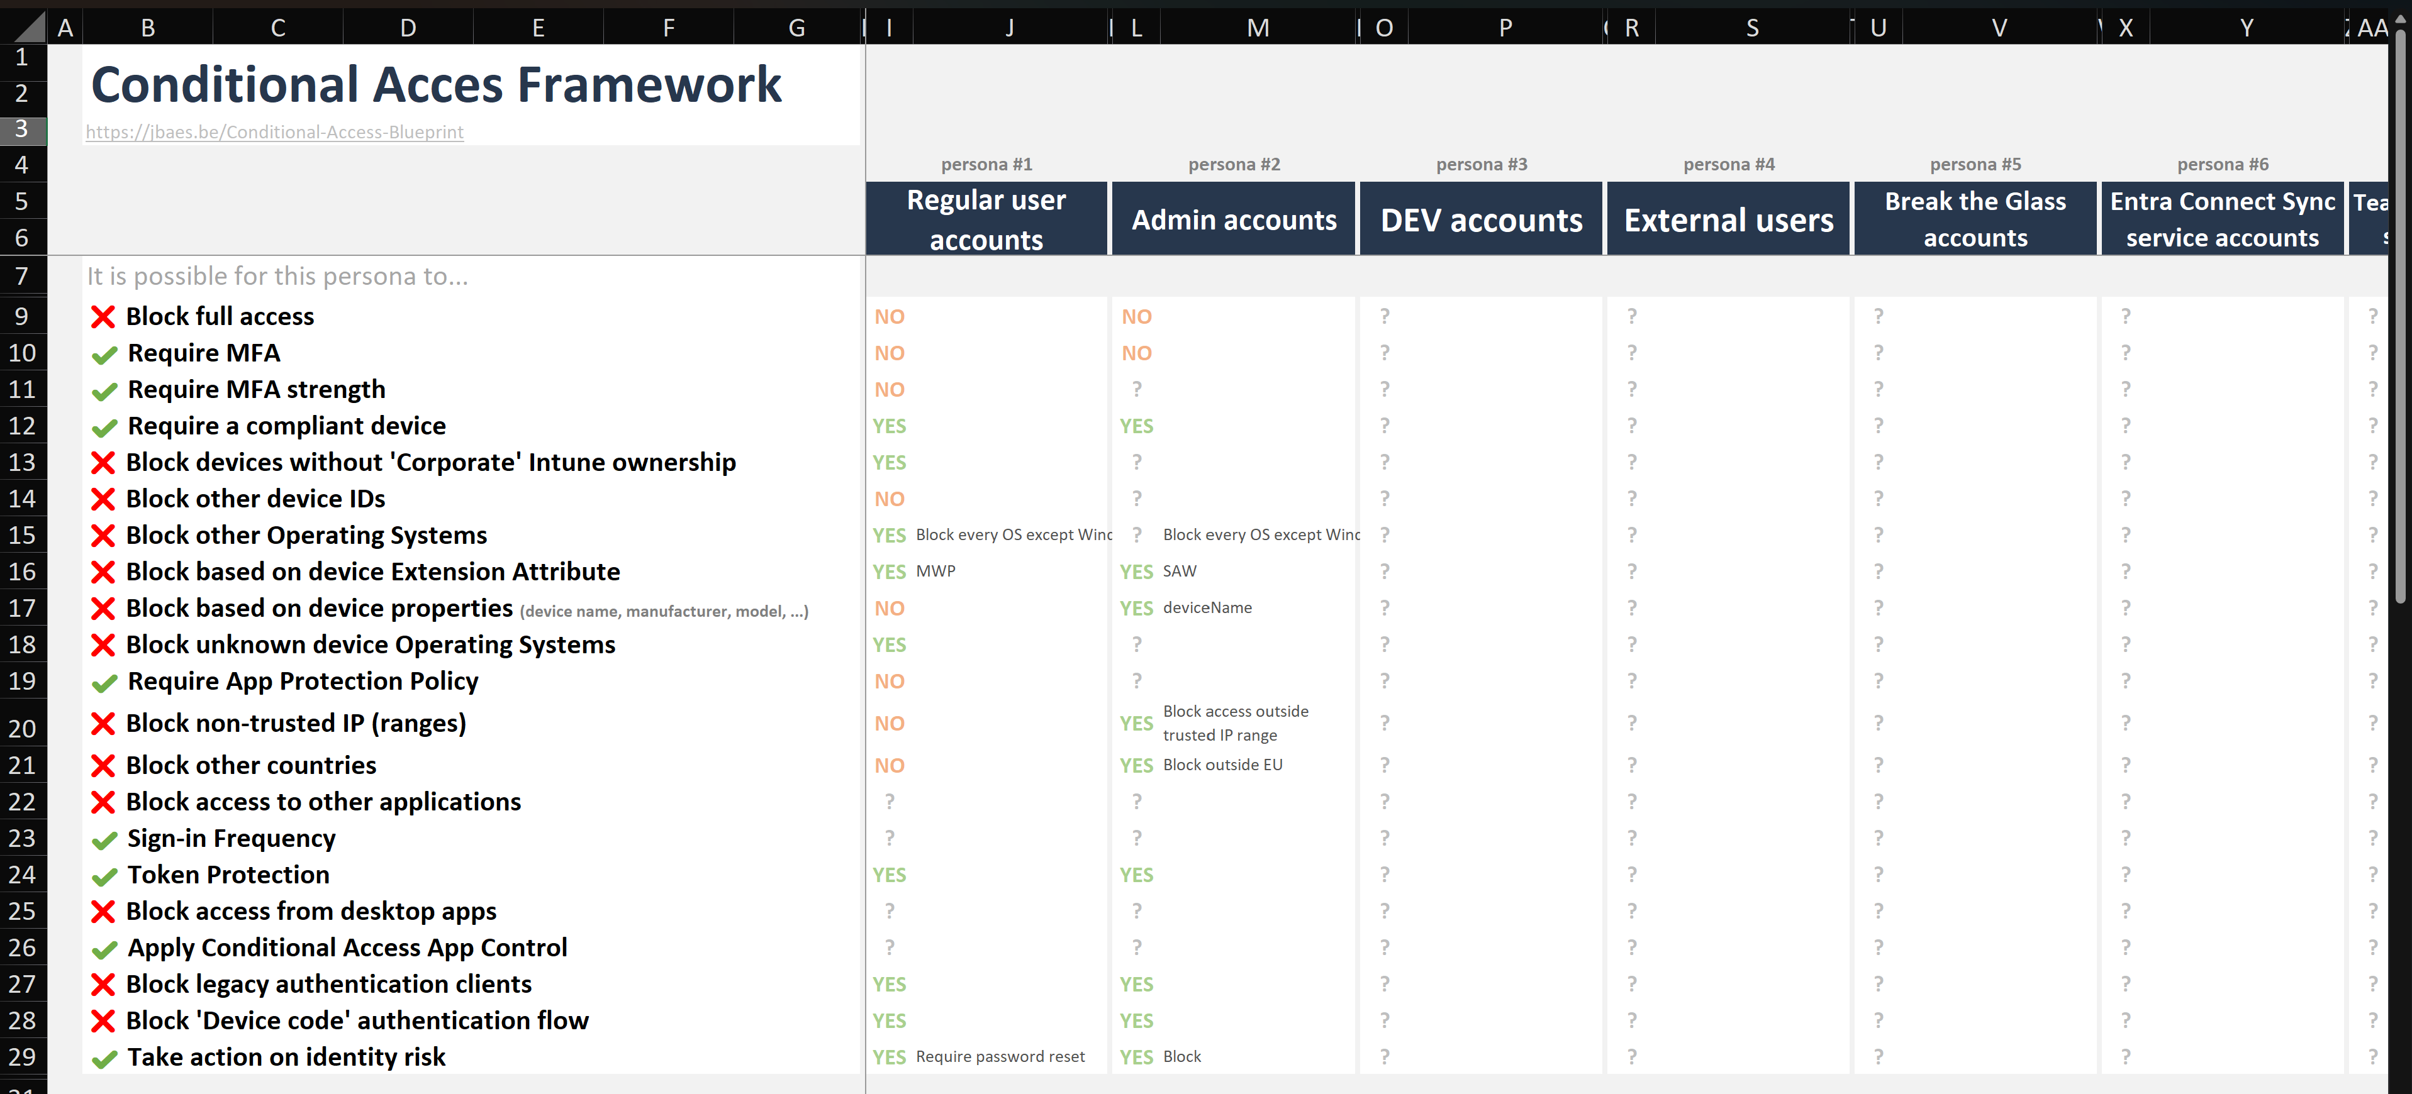The height and width of the screenshot is (1094, 2412).
Task: Click red X icon beside Block other countries
Action: coord(103,766)
